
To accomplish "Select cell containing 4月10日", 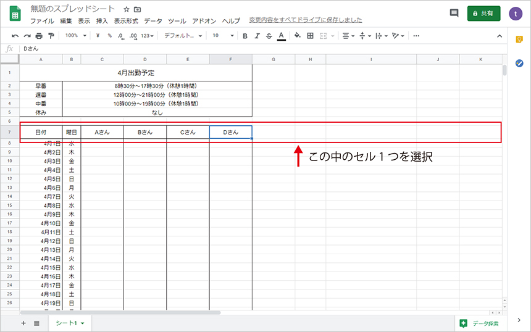I will 41,223.
